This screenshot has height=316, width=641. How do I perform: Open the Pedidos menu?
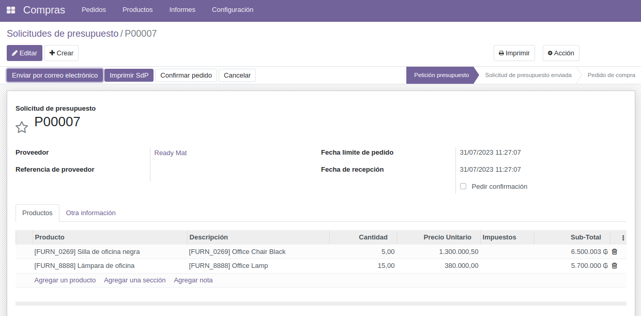click(94, 9)
